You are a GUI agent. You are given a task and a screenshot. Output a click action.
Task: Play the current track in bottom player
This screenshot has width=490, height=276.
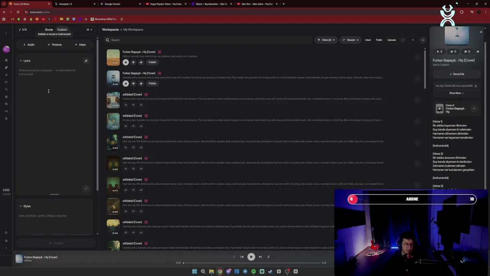click(251, 257)
